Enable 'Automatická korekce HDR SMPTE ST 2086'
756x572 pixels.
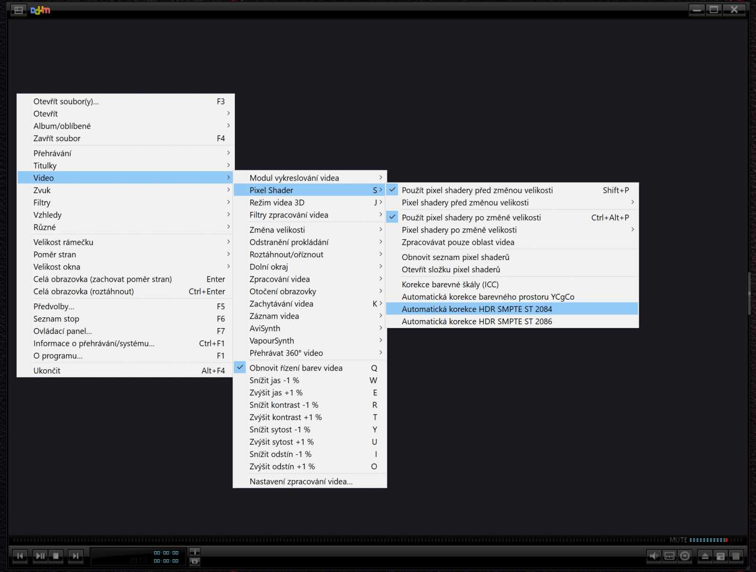pos(512,321)
